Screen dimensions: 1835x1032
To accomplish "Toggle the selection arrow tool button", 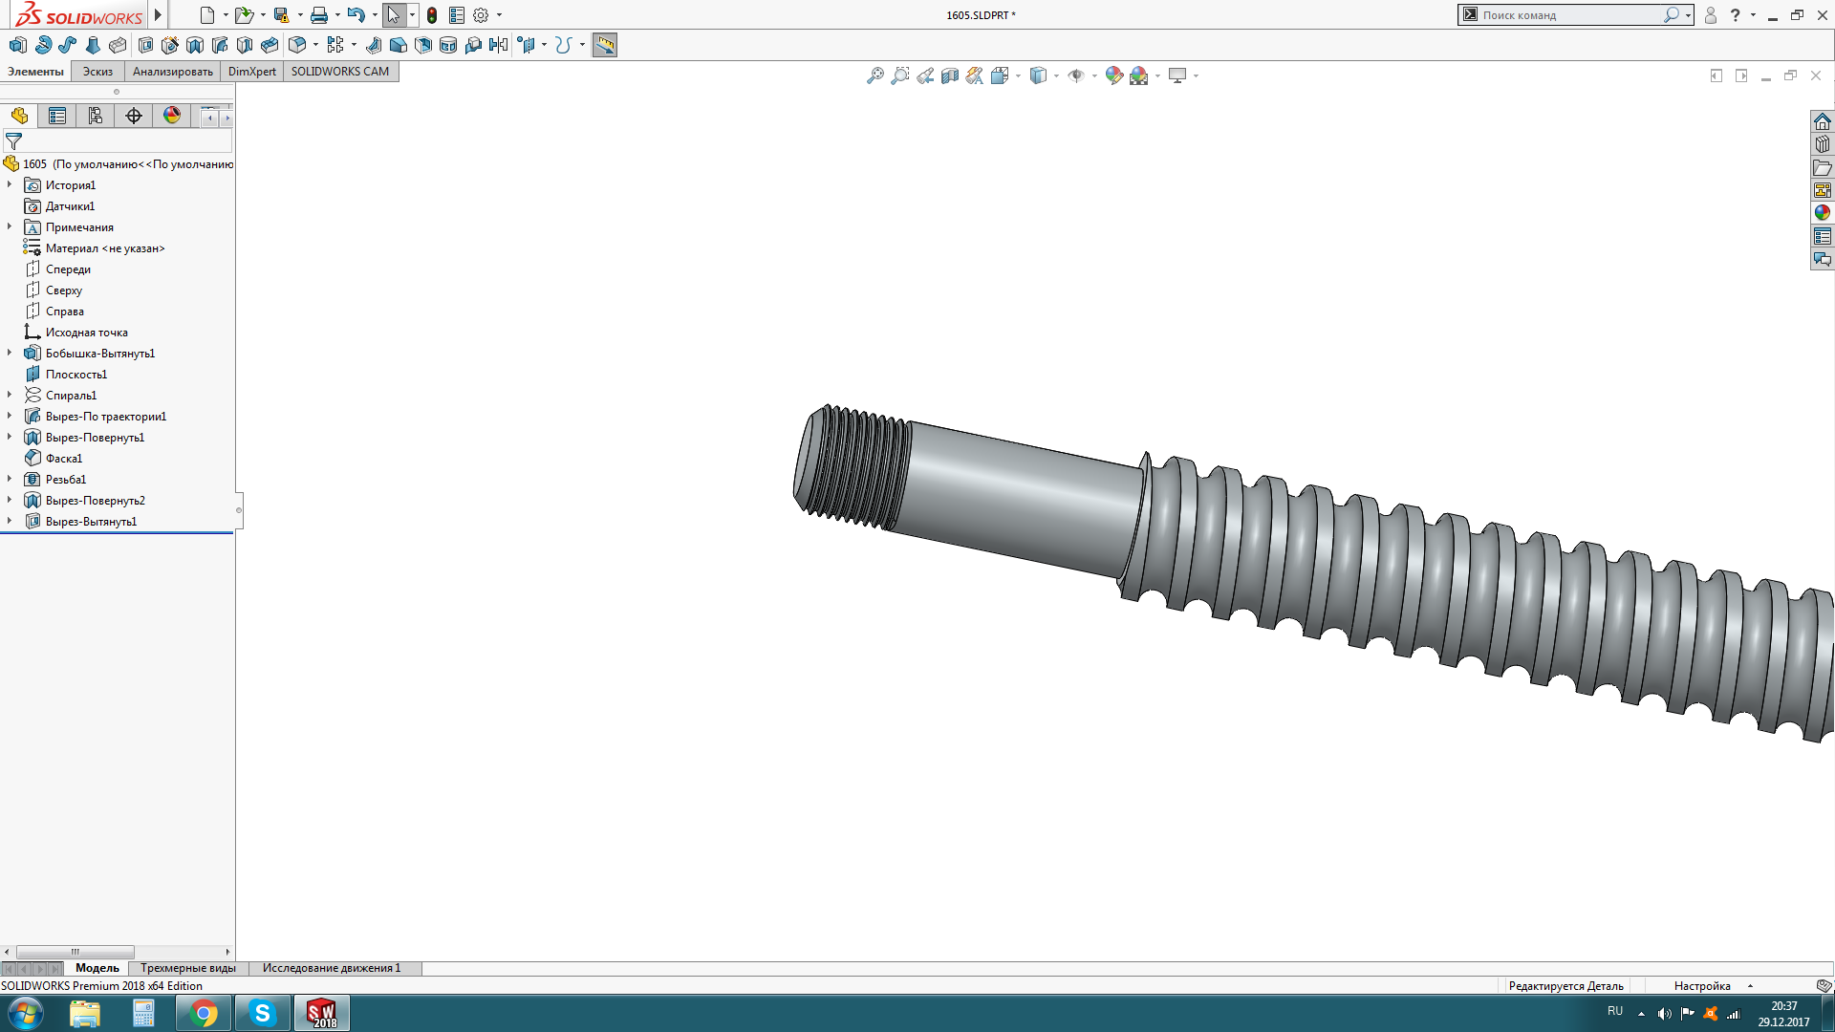I will 393,15.
